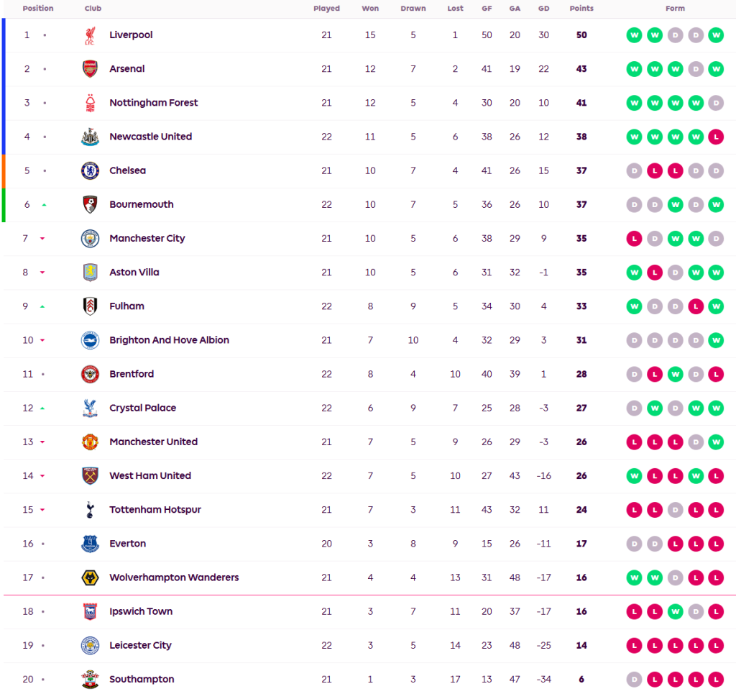This screenshot has height=694, width=736.
Task: Sort table by Points column header
Action: pos(581,9)
